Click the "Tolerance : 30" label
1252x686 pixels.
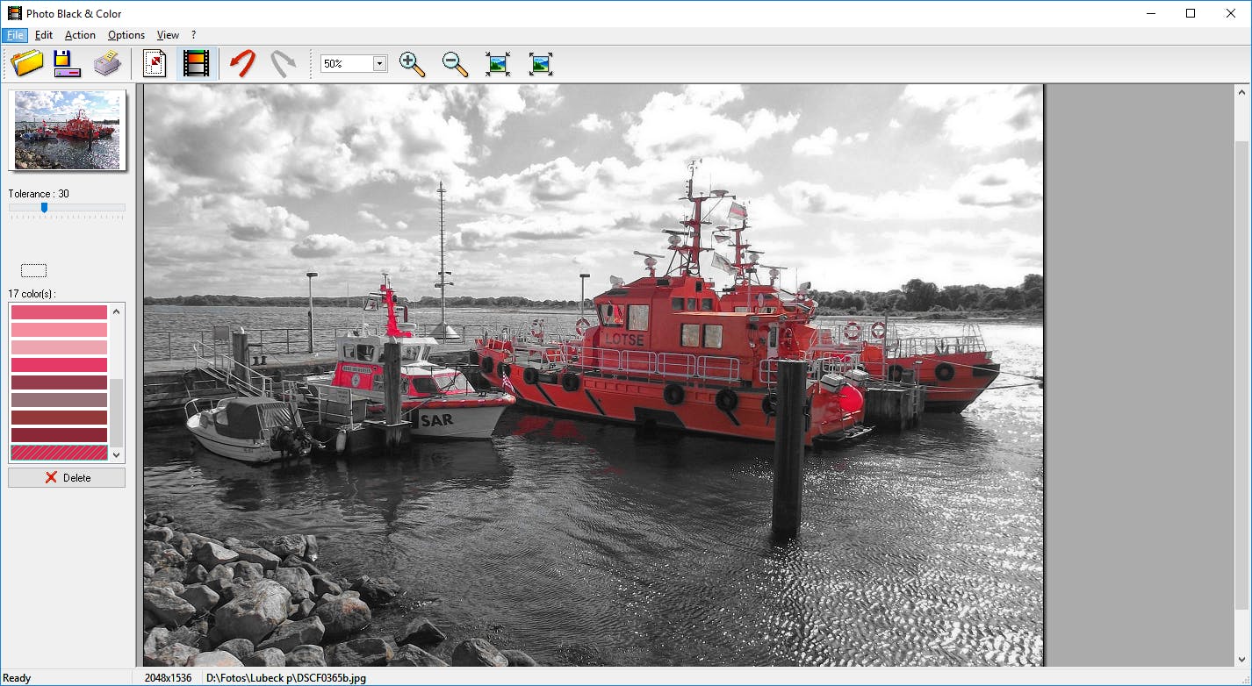tap(39, 194)
